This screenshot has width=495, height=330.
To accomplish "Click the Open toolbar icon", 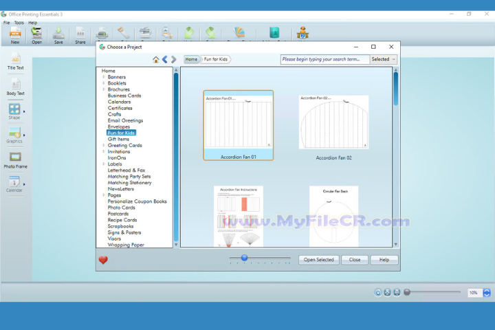I will tap(36, 35).
